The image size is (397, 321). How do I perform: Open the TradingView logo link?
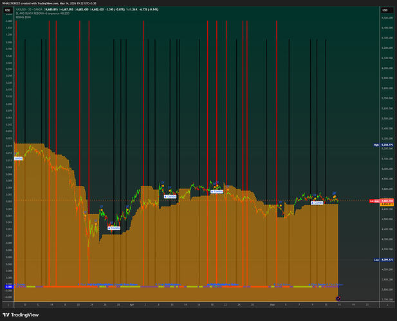[21, 315]
